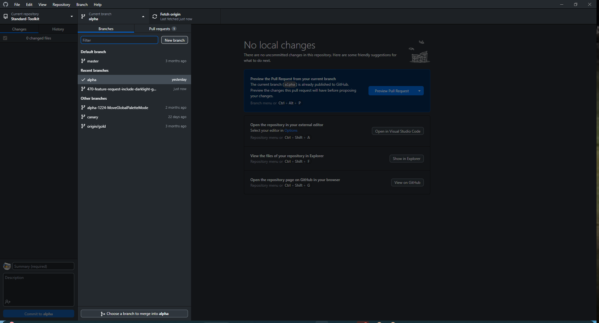Image resolution: width=599 pixels, height=323 pixels.
Task: Click the Options link for editor selection
Action: click(x=291, y=130)
